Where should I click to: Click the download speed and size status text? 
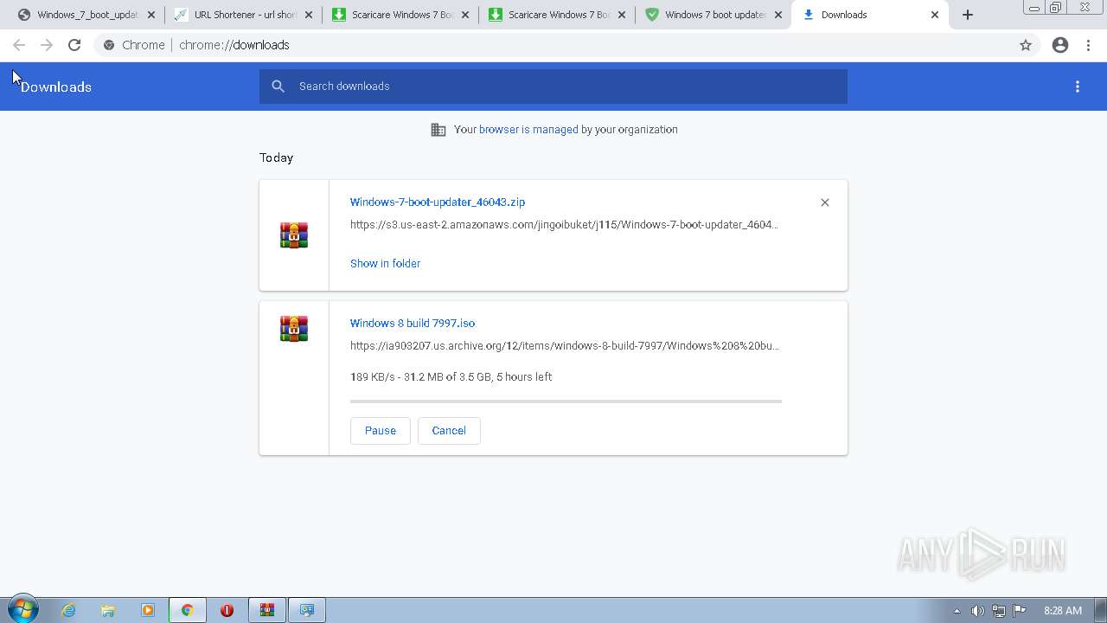coord(451,376)
